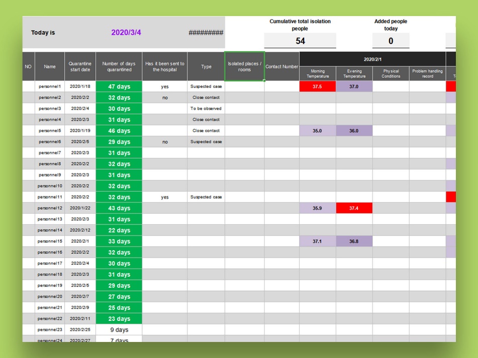The height and width of the screenshot is (358, 478).
Task: Click personnel2's 'no' hospital cell
Action: tap(165, 97)
